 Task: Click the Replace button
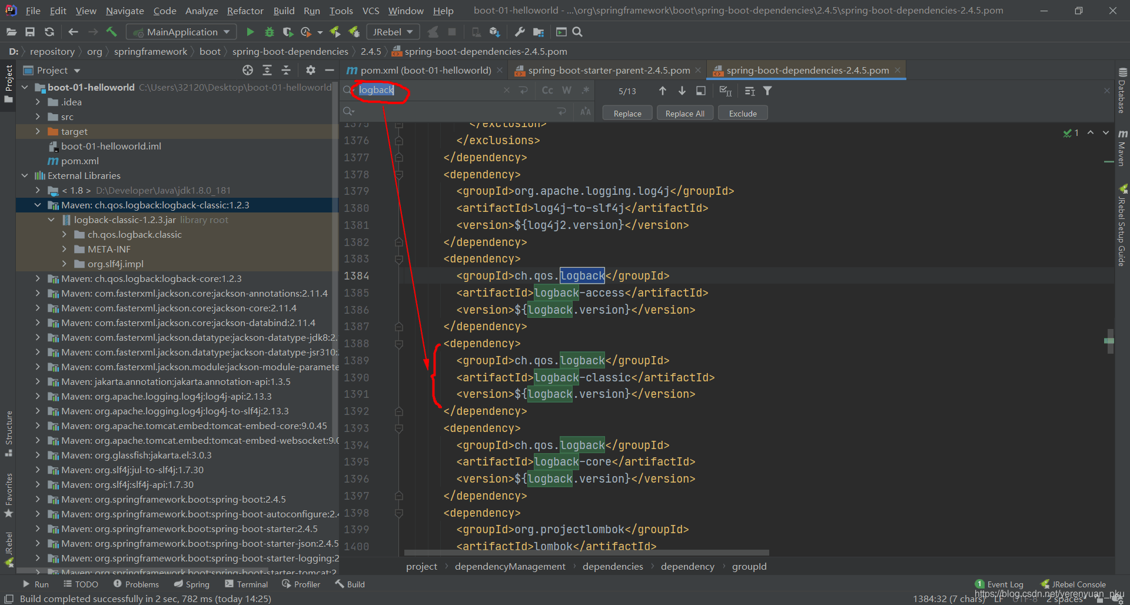[627, 113]
